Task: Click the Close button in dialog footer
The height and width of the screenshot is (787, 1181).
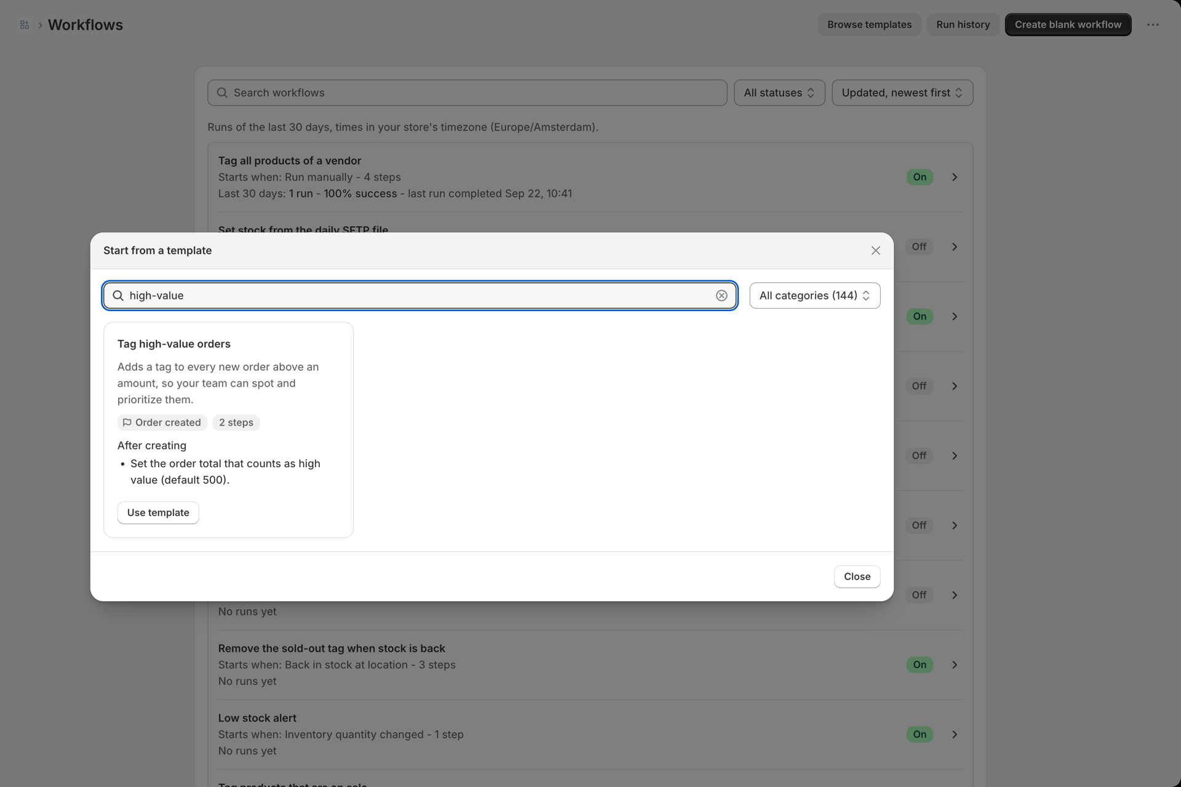Action: 857,577
